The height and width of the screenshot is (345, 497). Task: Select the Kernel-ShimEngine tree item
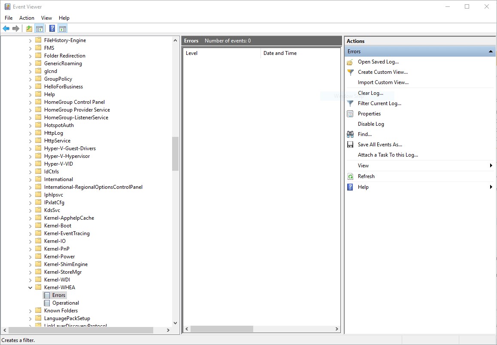(x=66, y=264)
